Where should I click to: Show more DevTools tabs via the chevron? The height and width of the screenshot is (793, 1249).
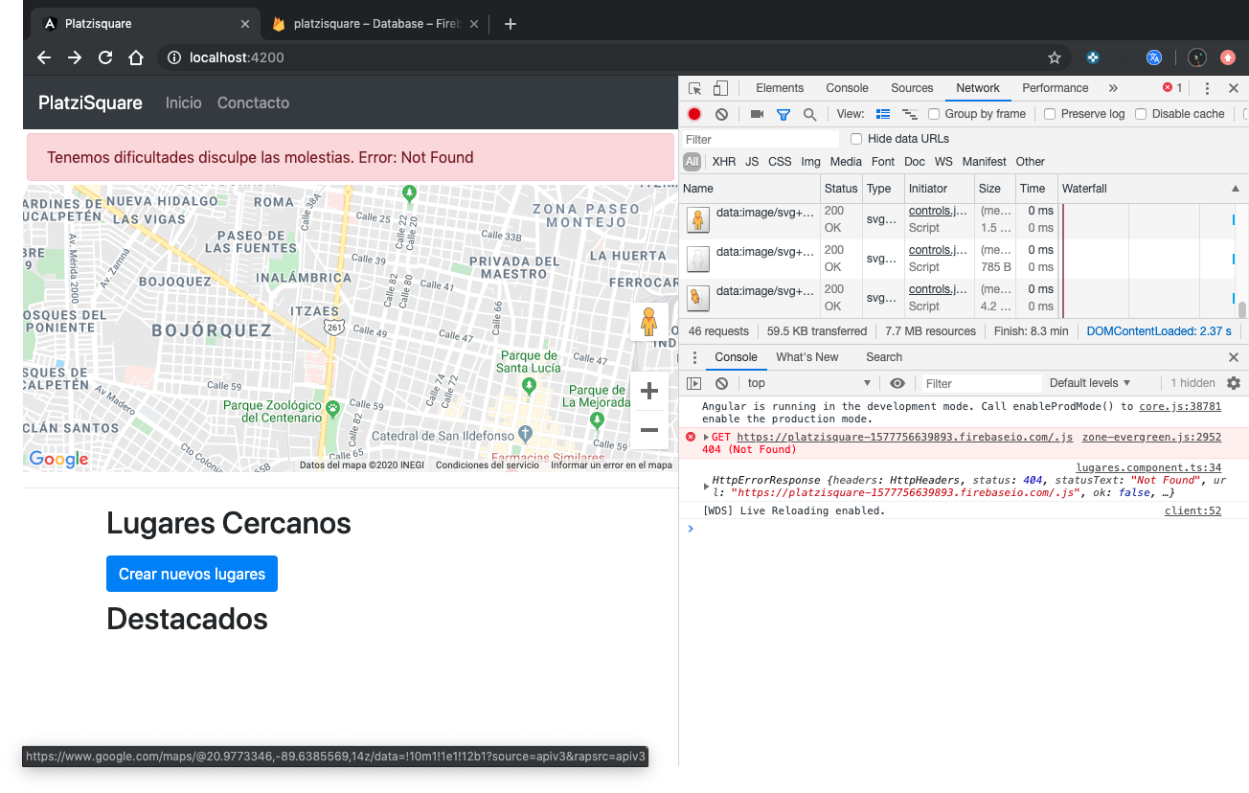pos(1112,88)
